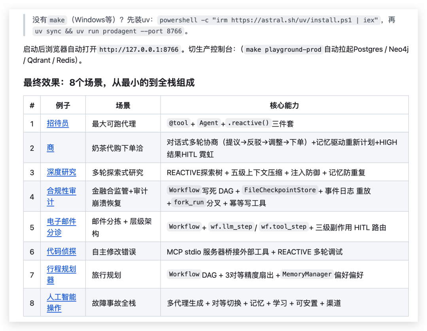This screenshot has height=331, width=427.
Task: Click the @tool code tag
Action: pyautogui.click(x=178, y=123)
